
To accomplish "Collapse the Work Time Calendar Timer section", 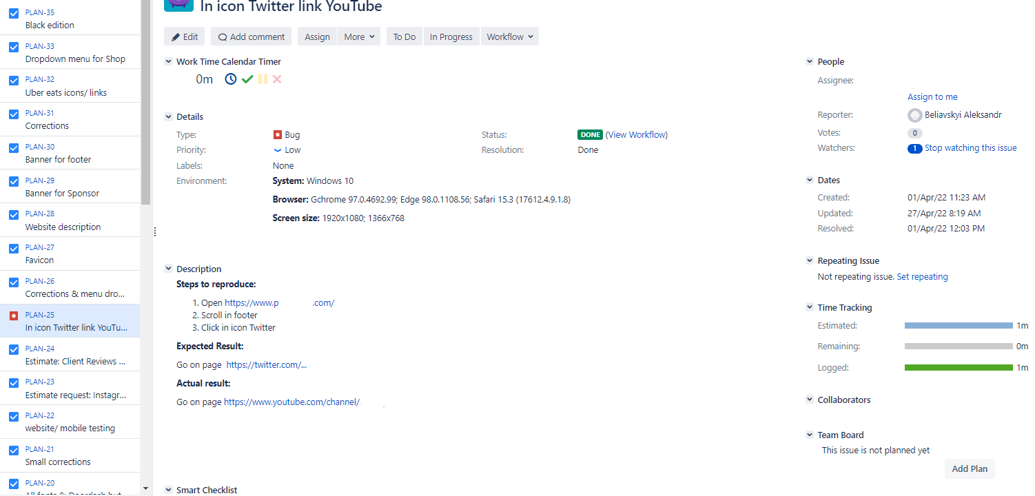I will pos(168,61).
